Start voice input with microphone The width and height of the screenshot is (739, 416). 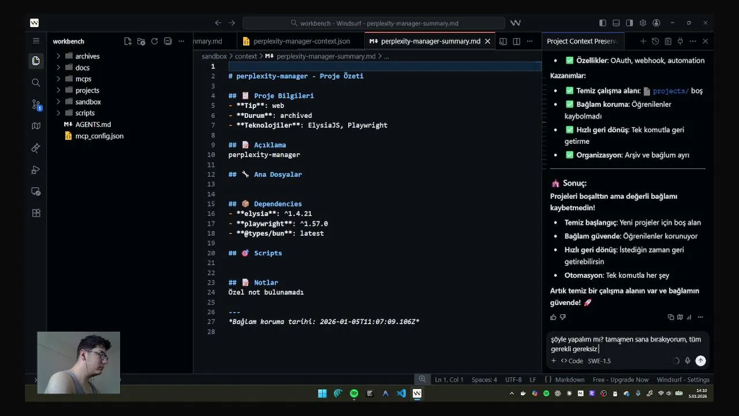688,361
